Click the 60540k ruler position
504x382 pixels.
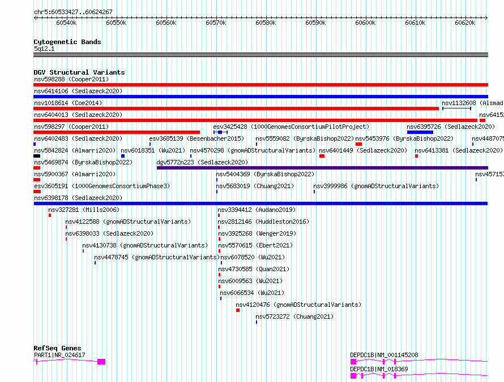tap(66, 23)
